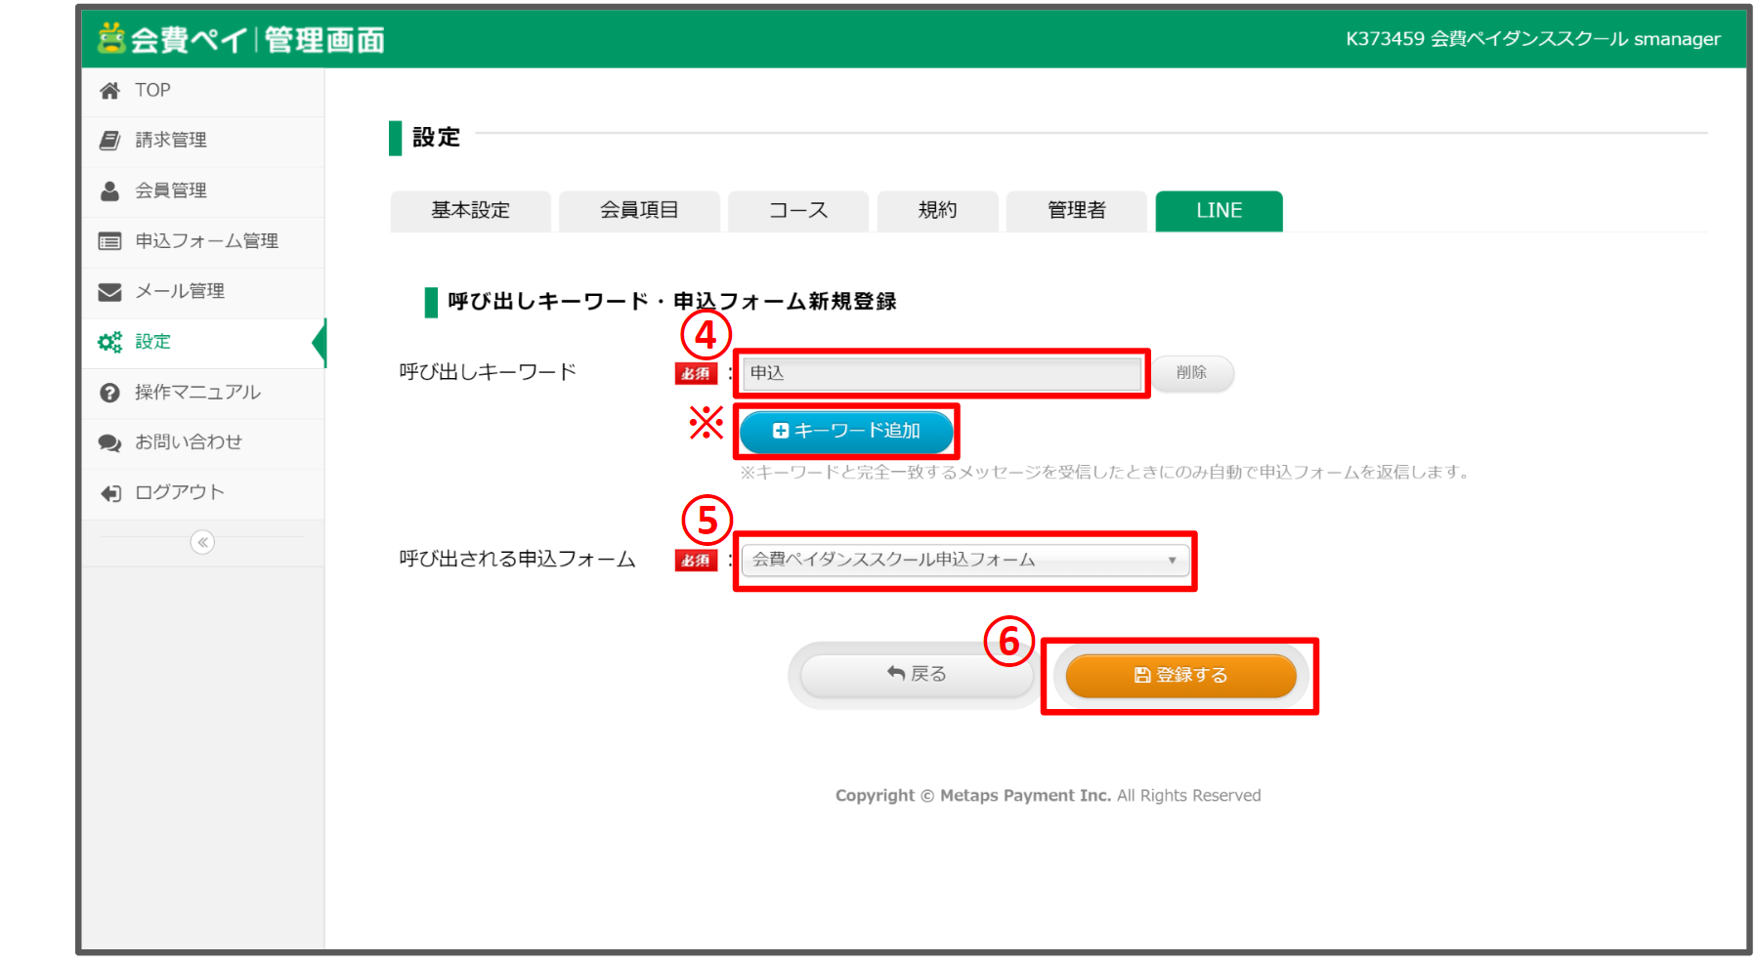Switch to the 基本設定 tab
The height and width of the screenshot is (962, 1757).
tap(470, 211)
